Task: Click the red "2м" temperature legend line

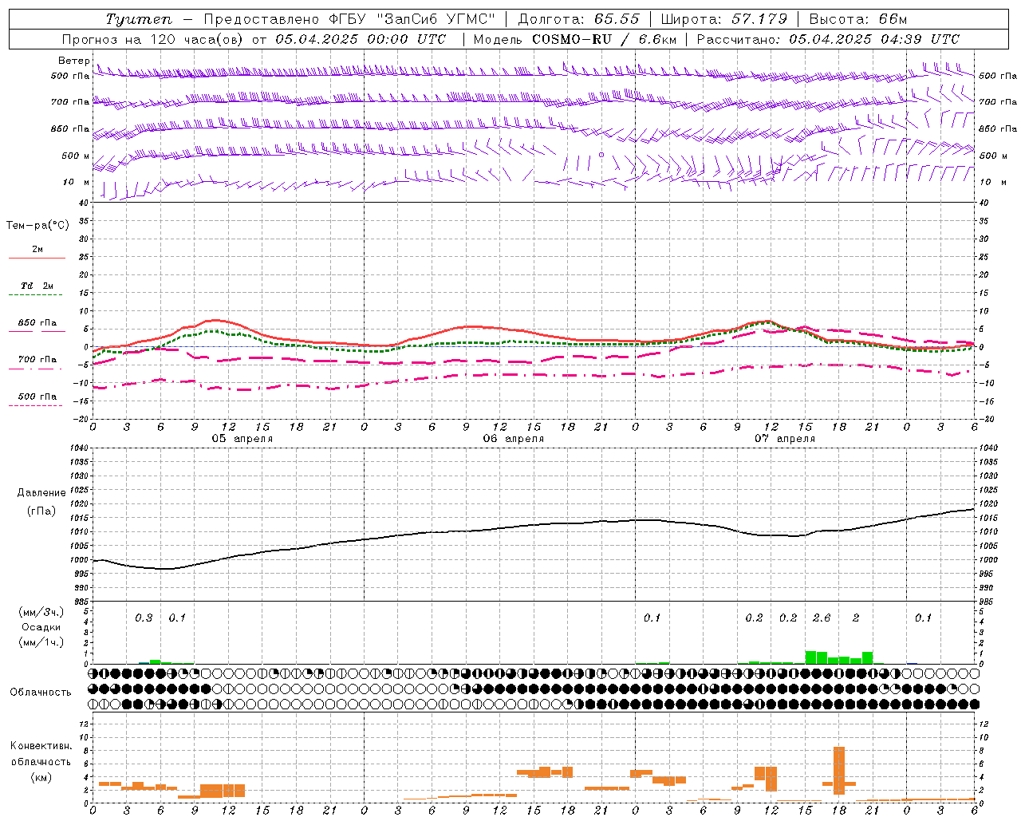Action: [x=37, y=259]
